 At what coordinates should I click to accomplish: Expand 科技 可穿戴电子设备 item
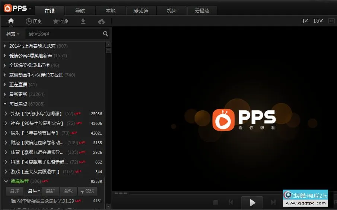(x=6, y=162)
